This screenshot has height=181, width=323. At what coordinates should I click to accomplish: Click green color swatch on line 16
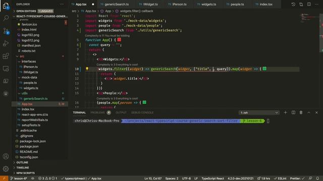(144, 102)
